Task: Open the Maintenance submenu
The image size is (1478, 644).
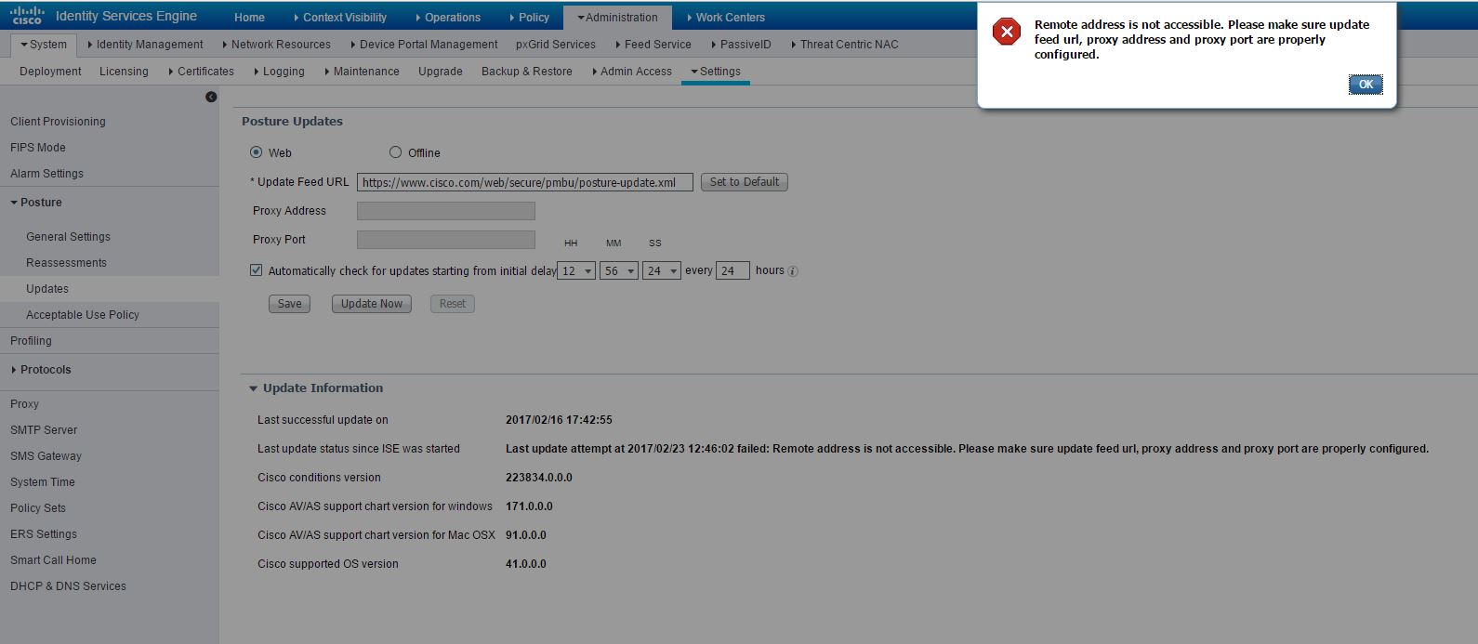Action: tap(362, 72)
